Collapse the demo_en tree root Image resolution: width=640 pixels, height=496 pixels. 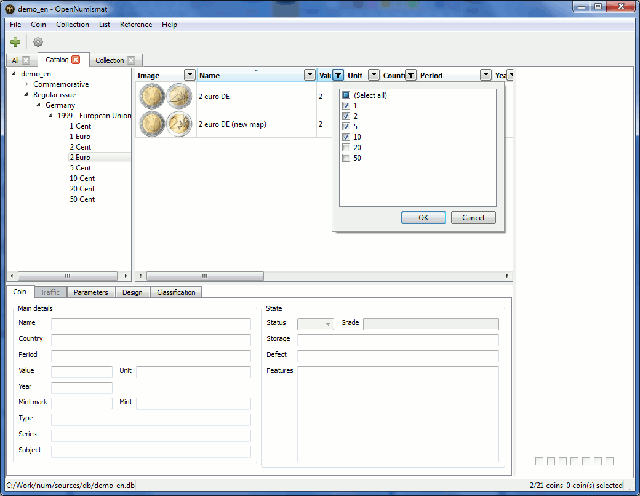click(14, 73)
